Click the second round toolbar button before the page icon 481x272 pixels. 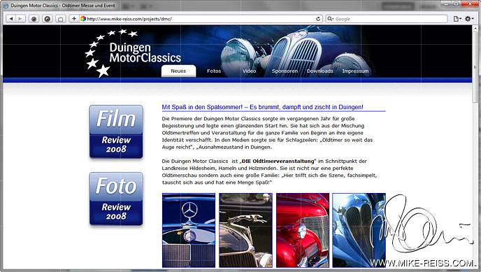tap(48, 19)
